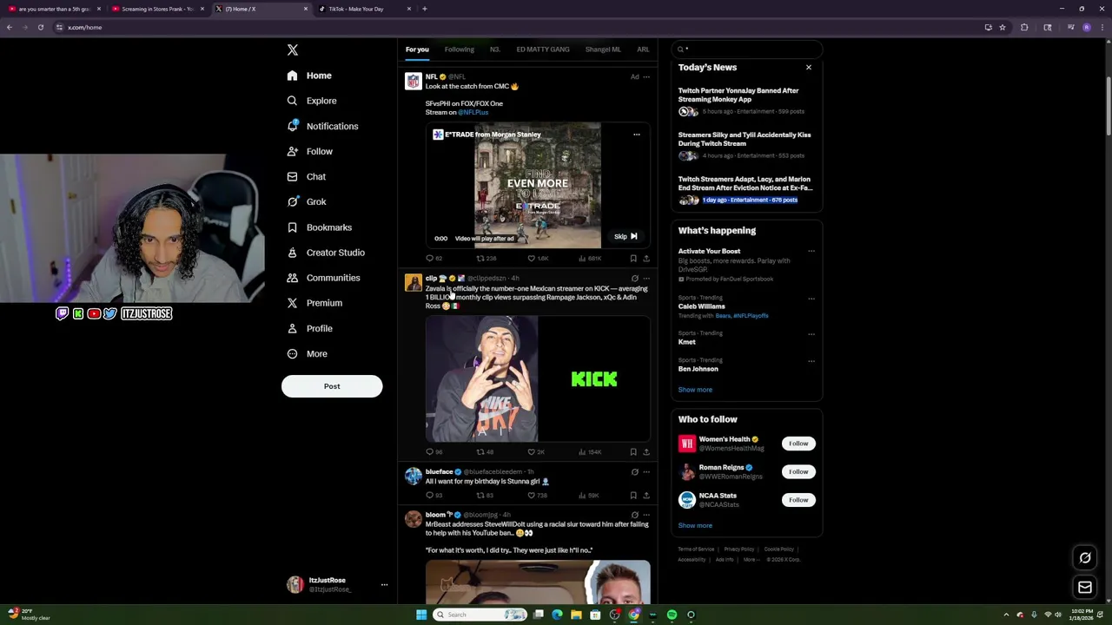Viewport: 1112px width, 625px height.
Task: Open Grok explain on clip's post
Action: coord(634,279)
